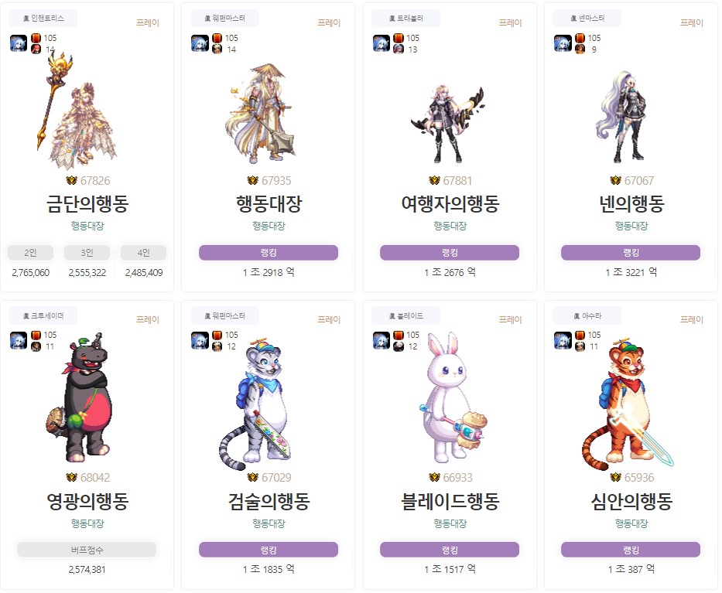722x593 pixels.
Task: Click the blue server icon on 행동대장 card
Action: coord(200,43)
